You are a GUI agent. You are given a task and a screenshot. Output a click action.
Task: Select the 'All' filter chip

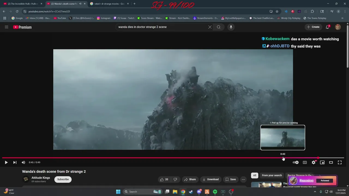click(x=255, y=175)
